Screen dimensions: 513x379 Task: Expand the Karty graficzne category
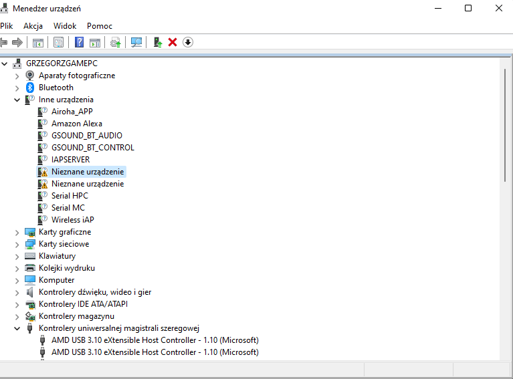coord(17,233)
